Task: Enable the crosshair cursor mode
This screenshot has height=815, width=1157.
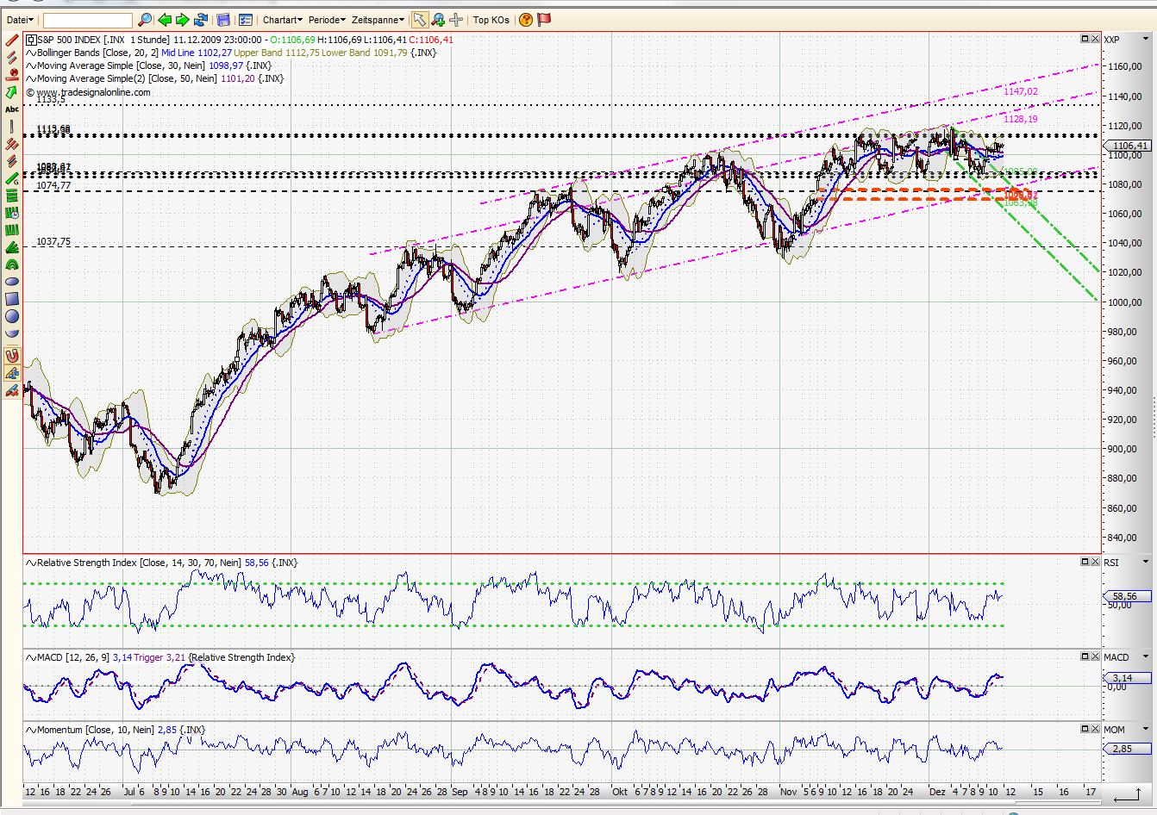Action: click(x=456, y=19)
